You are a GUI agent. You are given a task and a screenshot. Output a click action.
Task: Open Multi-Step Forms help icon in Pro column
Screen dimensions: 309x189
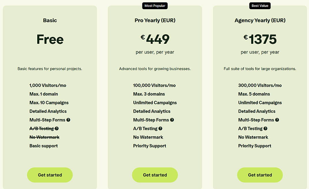click(x=172, y=120)
